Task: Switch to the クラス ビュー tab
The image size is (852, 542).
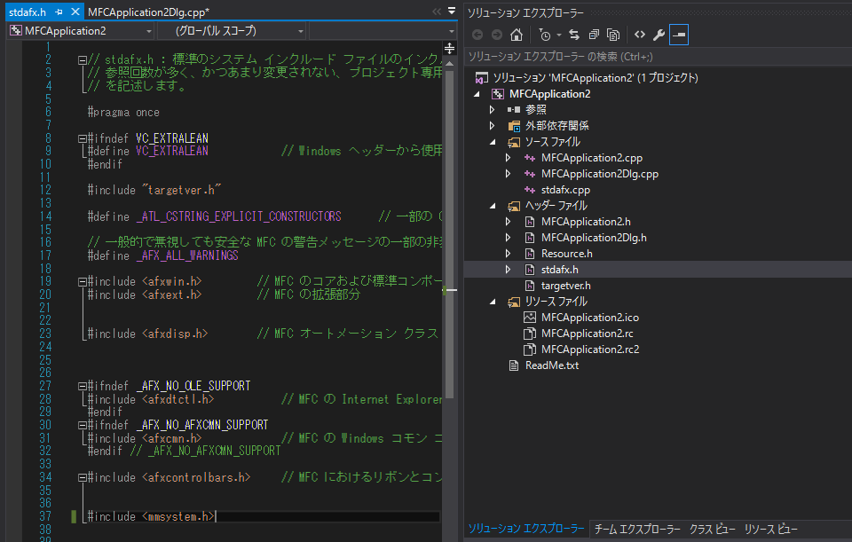Action: [712, 529]
